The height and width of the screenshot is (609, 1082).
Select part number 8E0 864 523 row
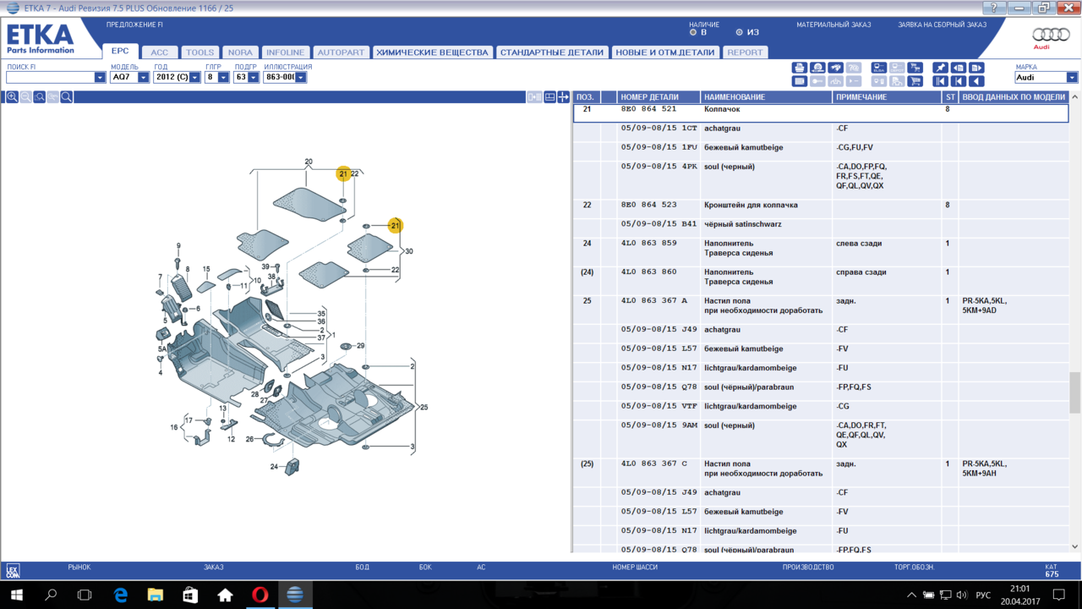click(x=820, y=206)
